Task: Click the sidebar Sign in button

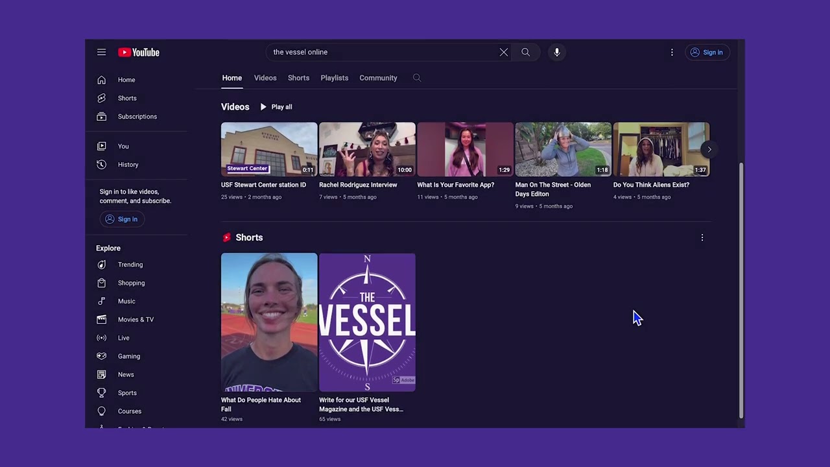Action: [122, 219]
